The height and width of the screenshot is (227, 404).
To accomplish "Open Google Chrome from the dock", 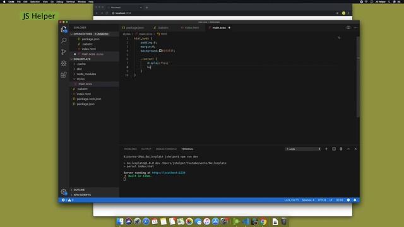I will pos(263,221).
